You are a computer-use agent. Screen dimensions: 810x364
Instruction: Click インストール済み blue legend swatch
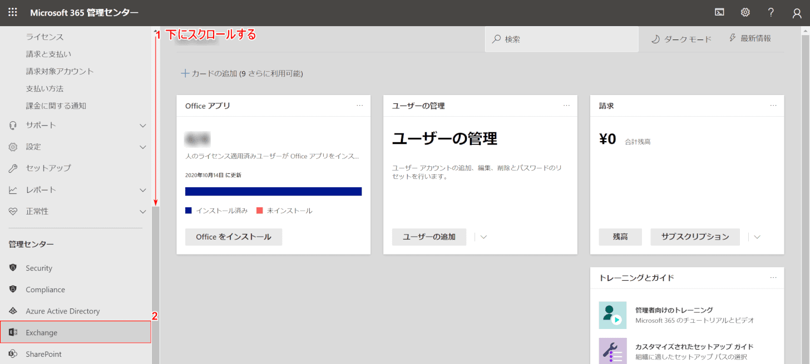(189, 211)
